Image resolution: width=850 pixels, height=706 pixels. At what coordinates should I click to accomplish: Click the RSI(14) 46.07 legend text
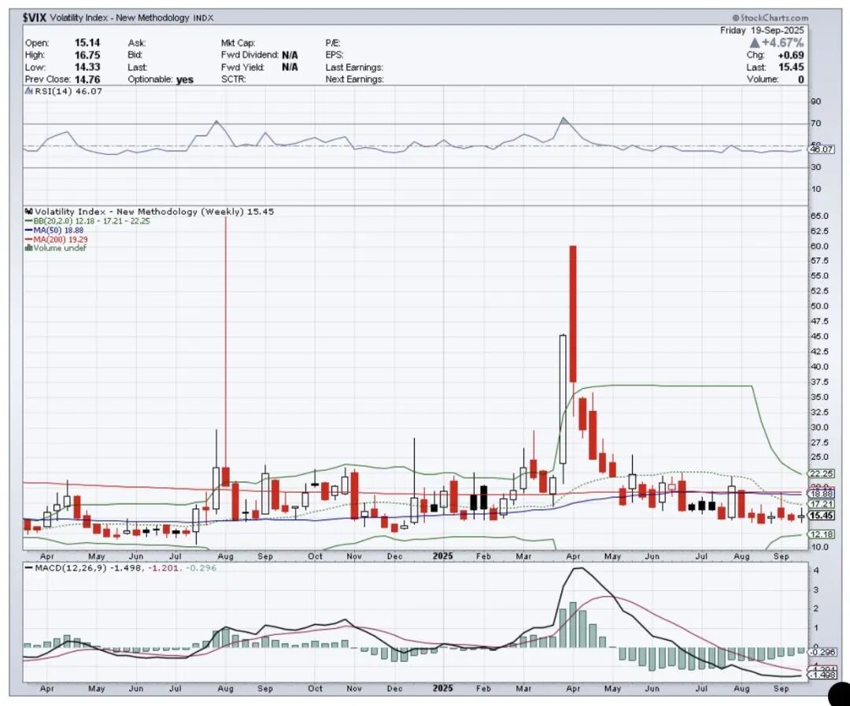click(68, 91)
